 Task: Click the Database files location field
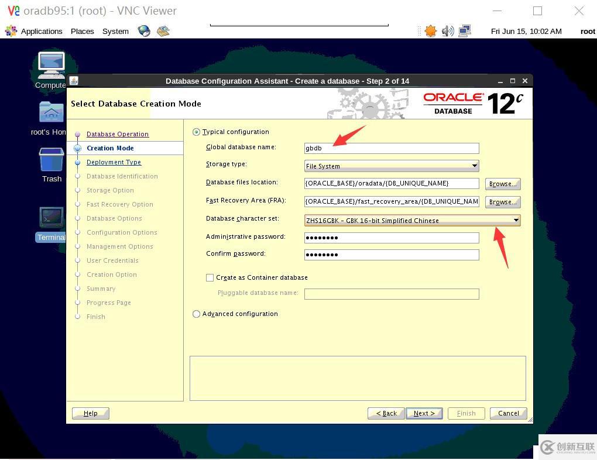click(x=392, y=183)
